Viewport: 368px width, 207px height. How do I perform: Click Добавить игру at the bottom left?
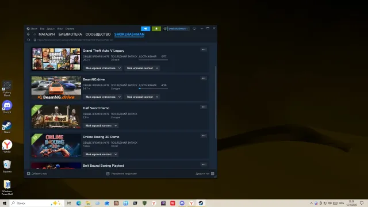[37, 174]
